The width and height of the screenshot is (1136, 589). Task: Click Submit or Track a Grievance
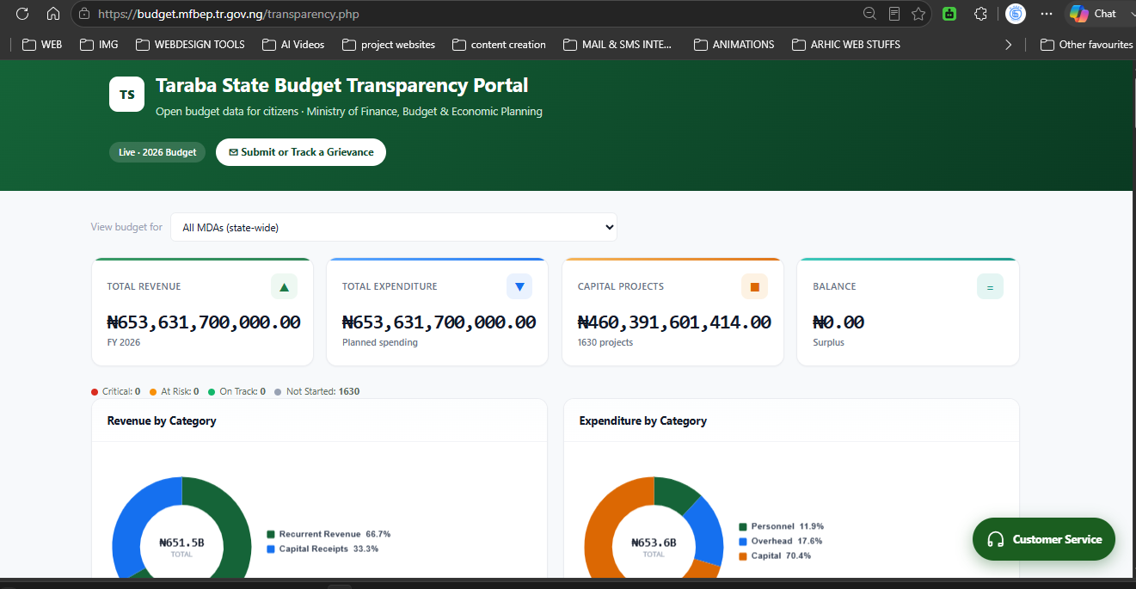coord(301,152)
